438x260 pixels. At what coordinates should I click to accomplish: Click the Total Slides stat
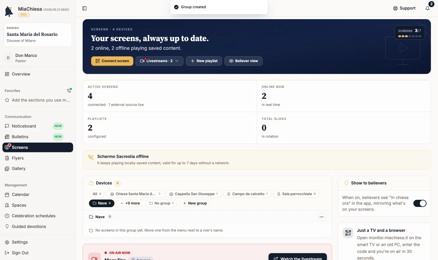coord(344,128)
